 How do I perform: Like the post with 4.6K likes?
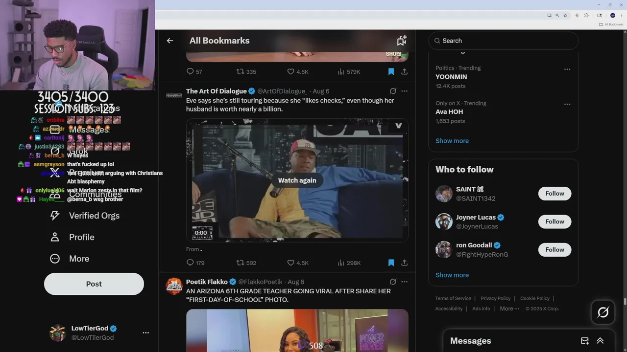298,71
